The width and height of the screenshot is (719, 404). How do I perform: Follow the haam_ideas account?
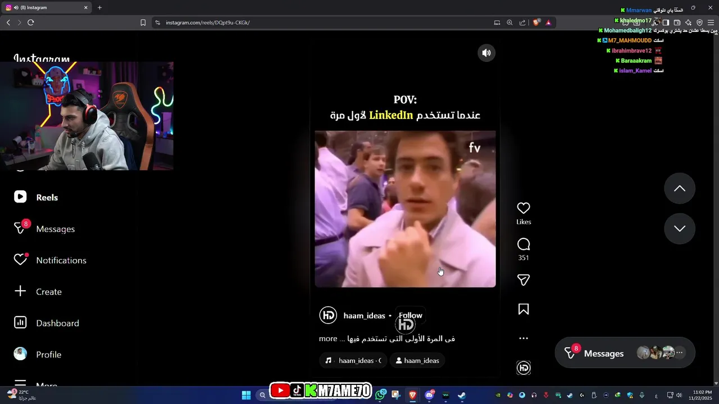pos(411,315)
